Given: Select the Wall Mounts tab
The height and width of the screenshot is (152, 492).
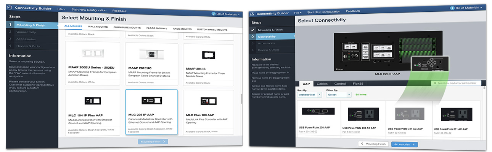Looking at the screenshot, I should [x=98, y=27].
